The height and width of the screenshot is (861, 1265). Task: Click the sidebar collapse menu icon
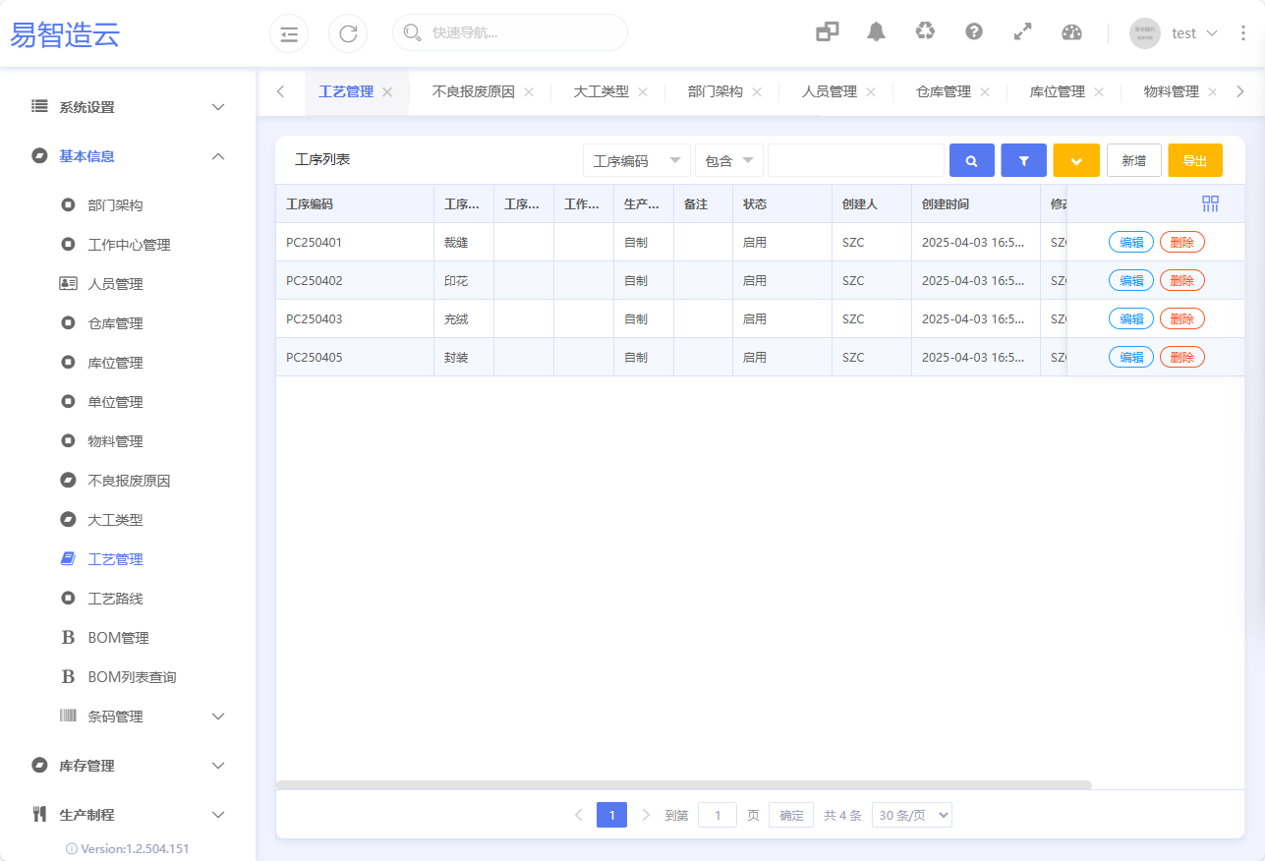(289, 33)
